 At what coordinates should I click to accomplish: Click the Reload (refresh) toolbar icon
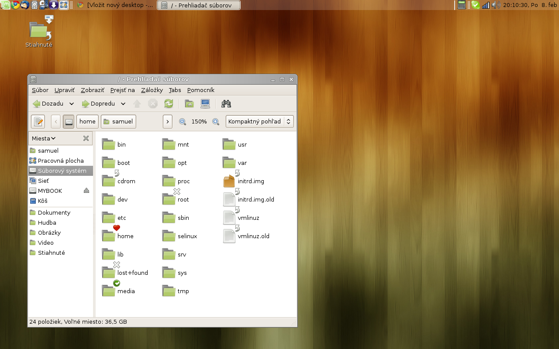pos(169,103)
